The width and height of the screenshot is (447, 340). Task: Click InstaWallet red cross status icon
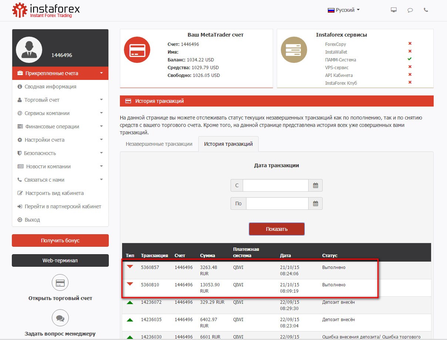click(x=410, y=51)
